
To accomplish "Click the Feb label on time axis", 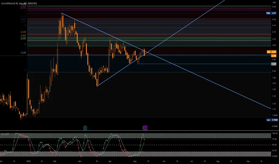I will pyautogui.click(x=54, y=161).
